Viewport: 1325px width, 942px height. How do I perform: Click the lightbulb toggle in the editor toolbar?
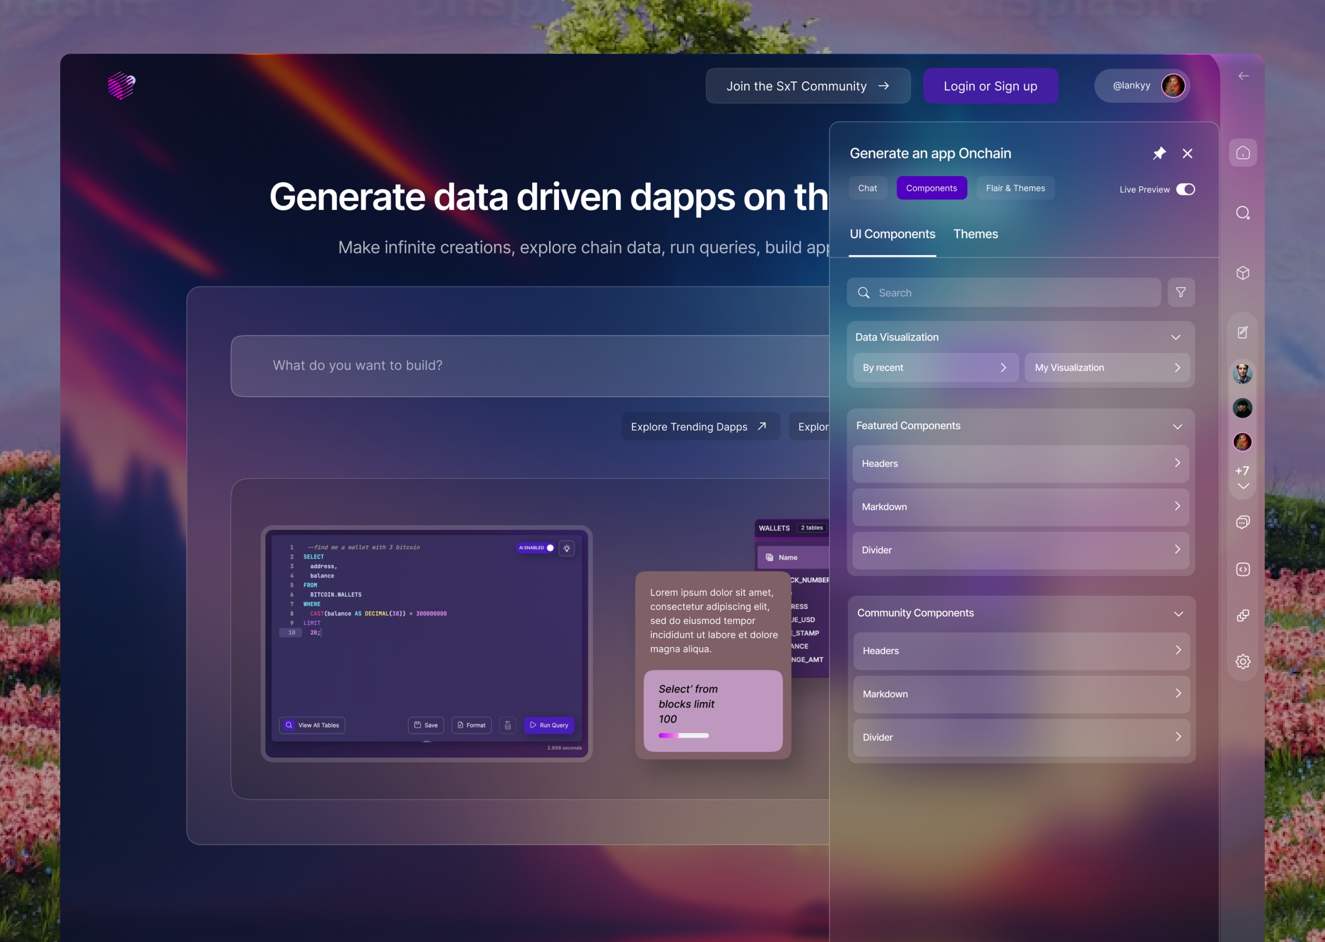pyautogui.click(x=567, y=548)
